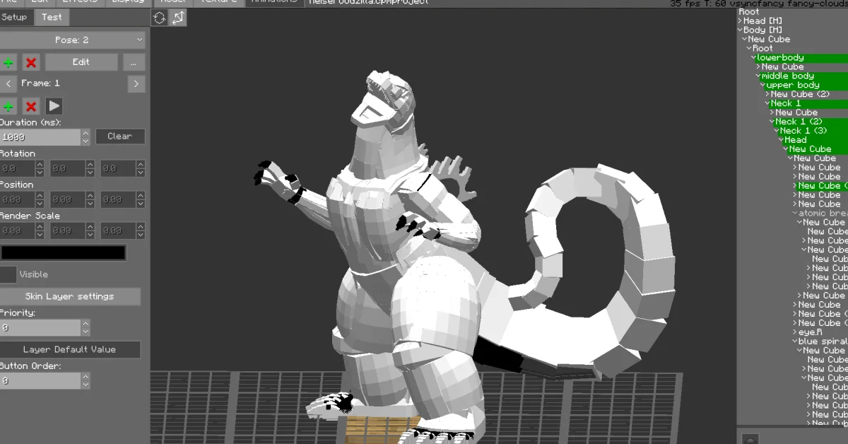Image resolution: width=848 pixels, height=444 pixels.
Task: Collapse the lowerbody tree node
Action: (754, 58)
